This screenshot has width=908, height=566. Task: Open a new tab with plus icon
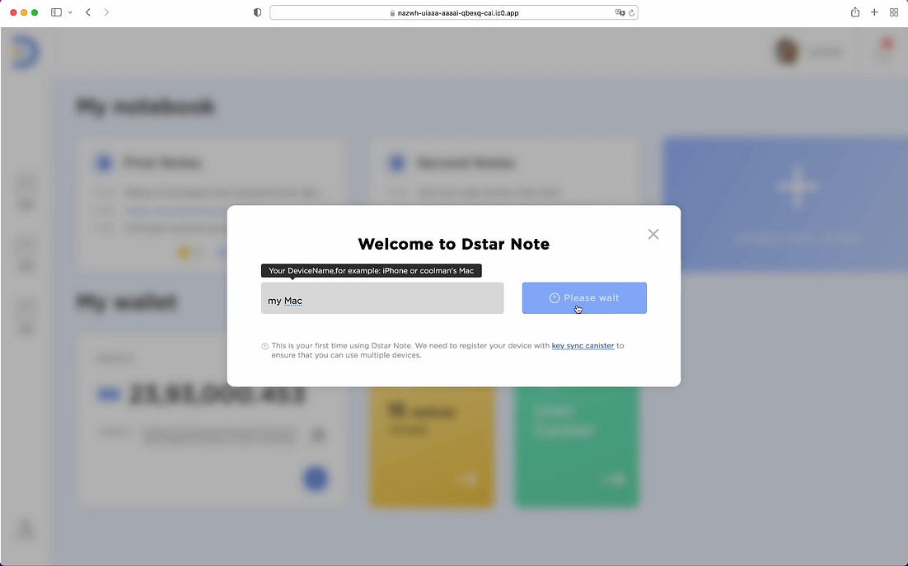(x=874, y=12)
